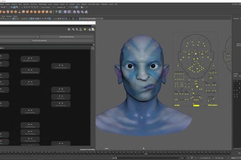
Task: Click the Redo arrow icon in status line
Action: (5, 7)
